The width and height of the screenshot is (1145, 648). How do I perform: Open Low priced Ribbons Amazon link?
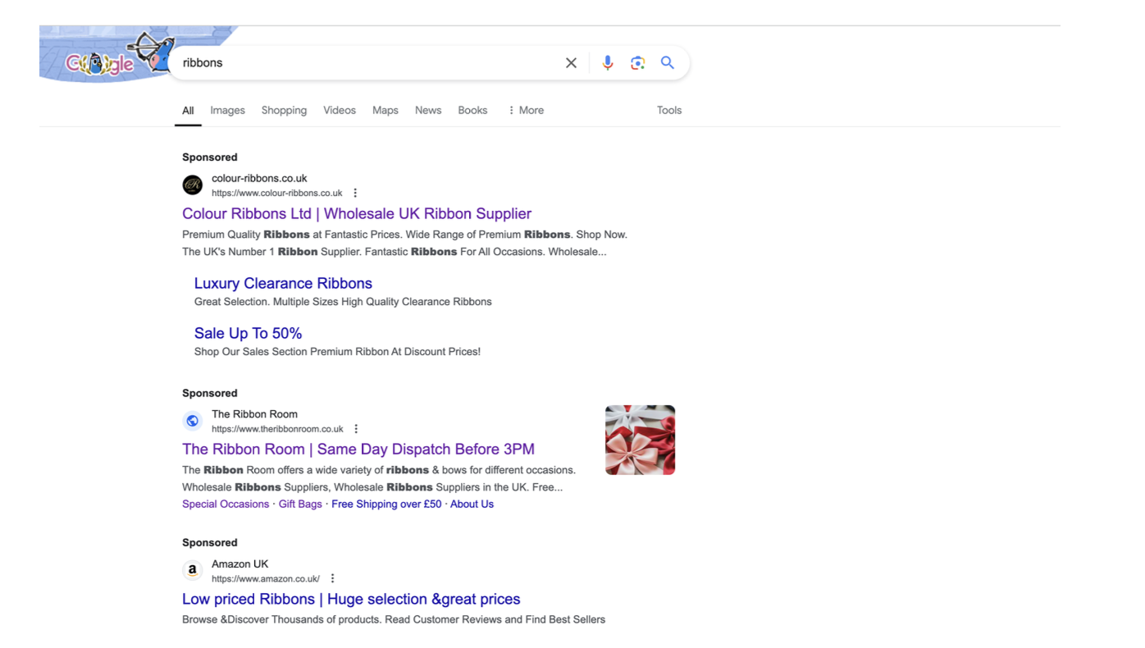351,600
